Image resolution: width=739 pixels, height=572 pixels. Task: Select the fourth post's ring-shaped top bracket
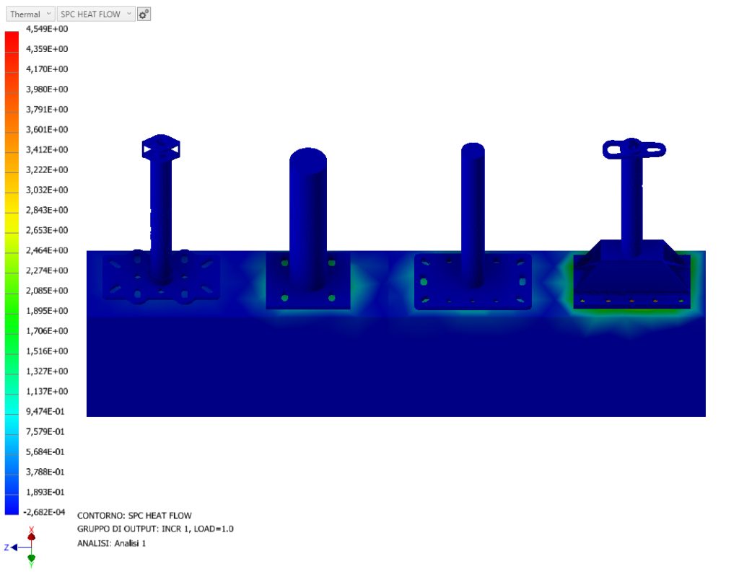(634, 149)
